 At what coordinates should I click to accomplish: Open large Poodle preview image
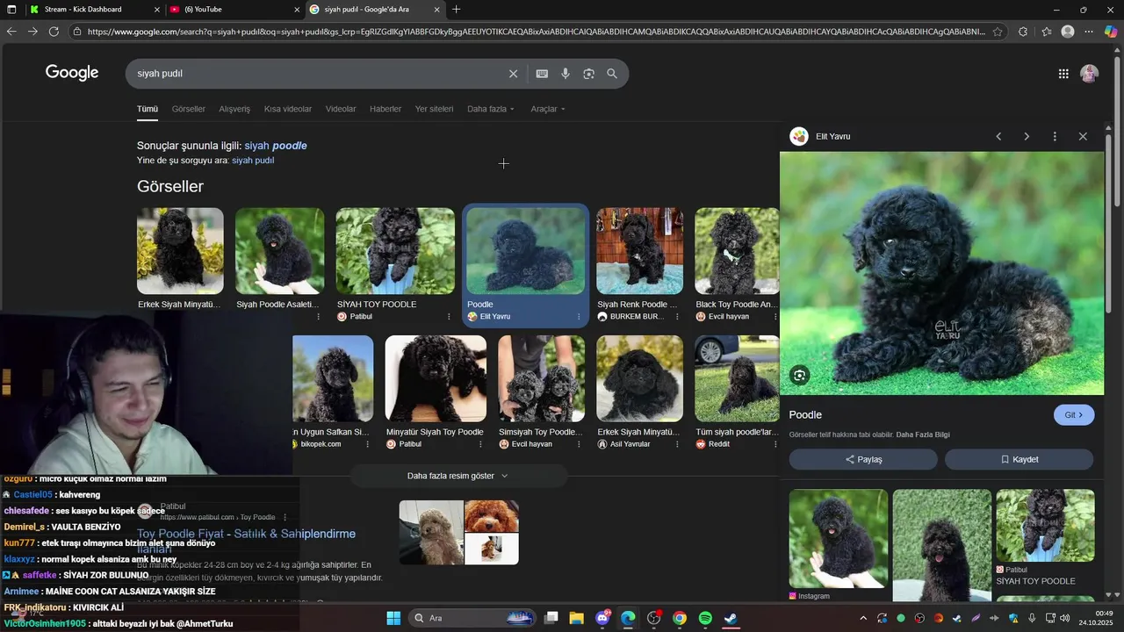pos(941,273)
